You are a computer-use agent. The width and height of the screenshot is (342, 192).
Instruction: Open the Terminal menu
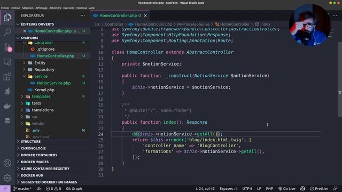[82, 8]
